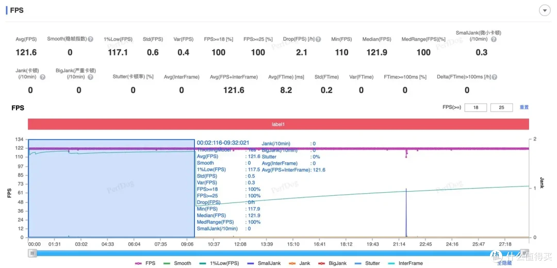Click the Min(FPS) value 110
This screenshot has height=268, width=557.
tap(341, 53)
